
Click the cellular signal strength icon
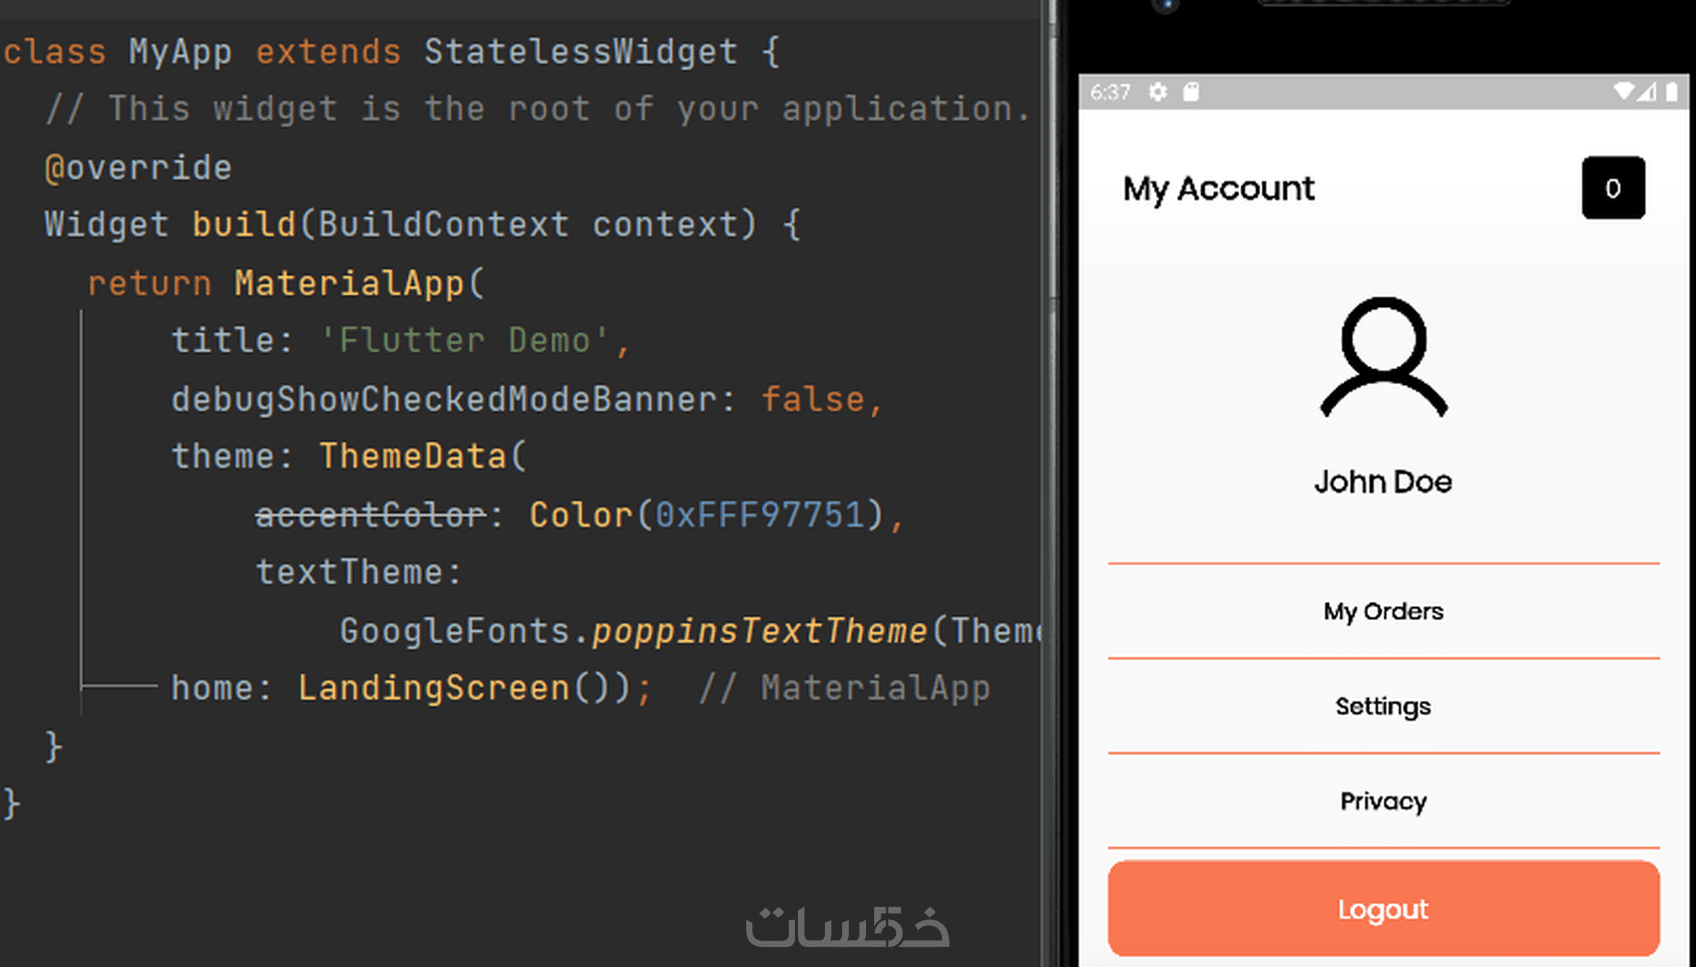pos(1647,92)
